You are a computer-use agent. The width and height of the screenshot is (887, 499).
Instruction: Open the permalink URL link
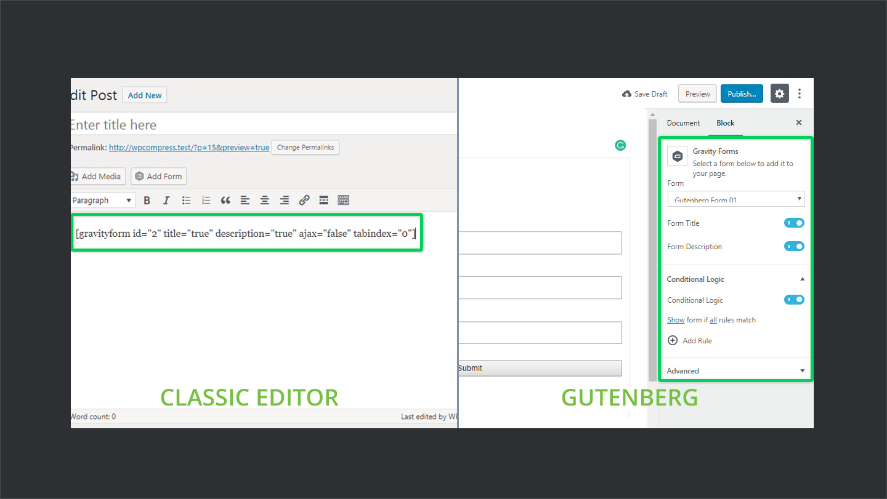[x=189, y=148]
